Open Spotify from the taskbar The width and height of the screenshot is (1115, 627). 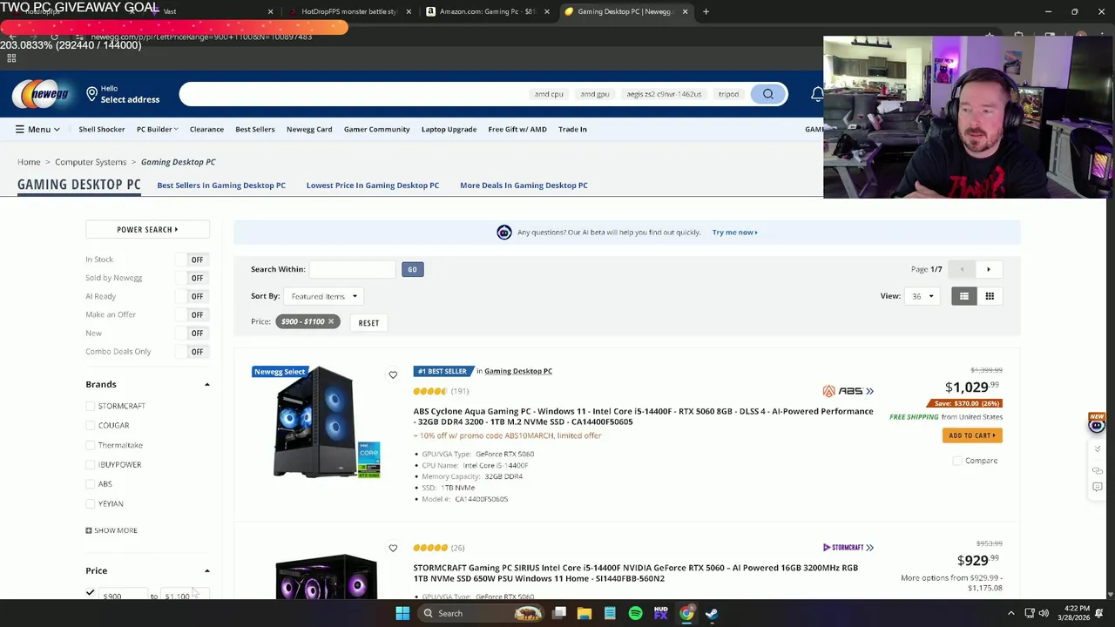(635, 613)
